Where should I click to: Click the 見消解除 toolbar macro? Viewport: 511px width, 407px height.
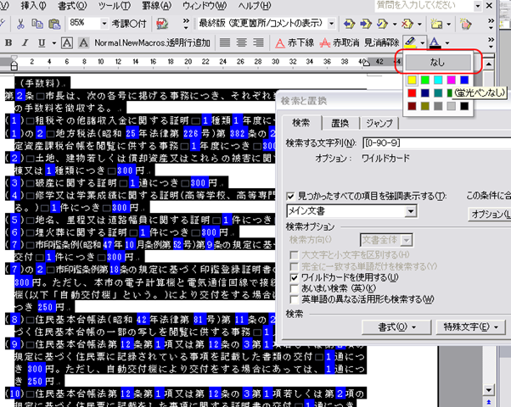pos(381,42)
